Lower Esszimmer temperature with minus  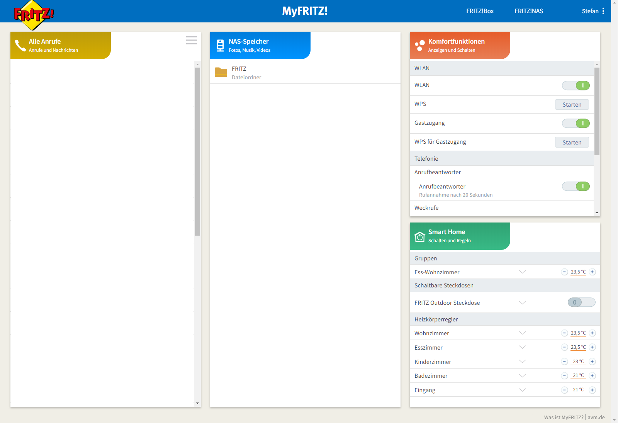point(565,347)
